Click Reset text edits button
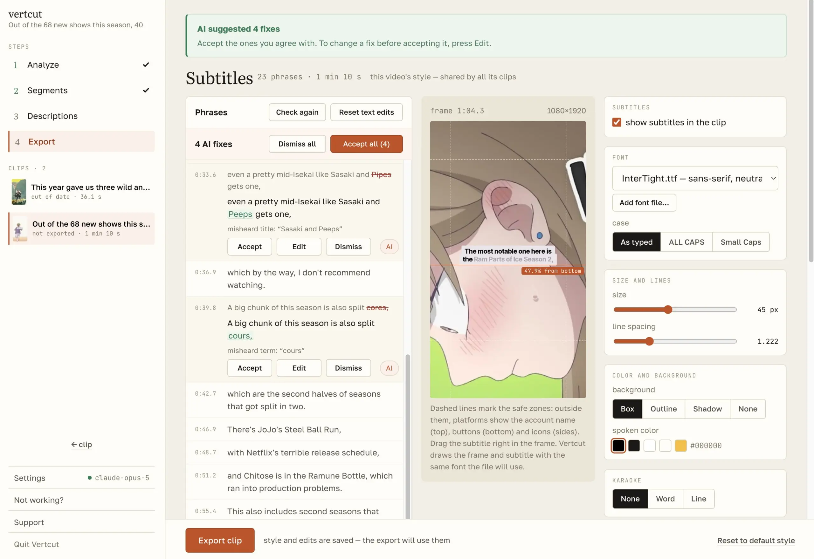814x559 pixels. tap(366, 112)
